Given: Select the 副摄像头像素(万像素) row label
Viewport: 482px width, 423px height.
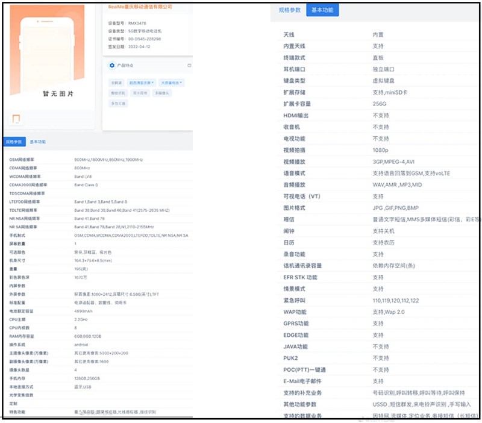Looking at the screenshot, I should click(29, 362).
